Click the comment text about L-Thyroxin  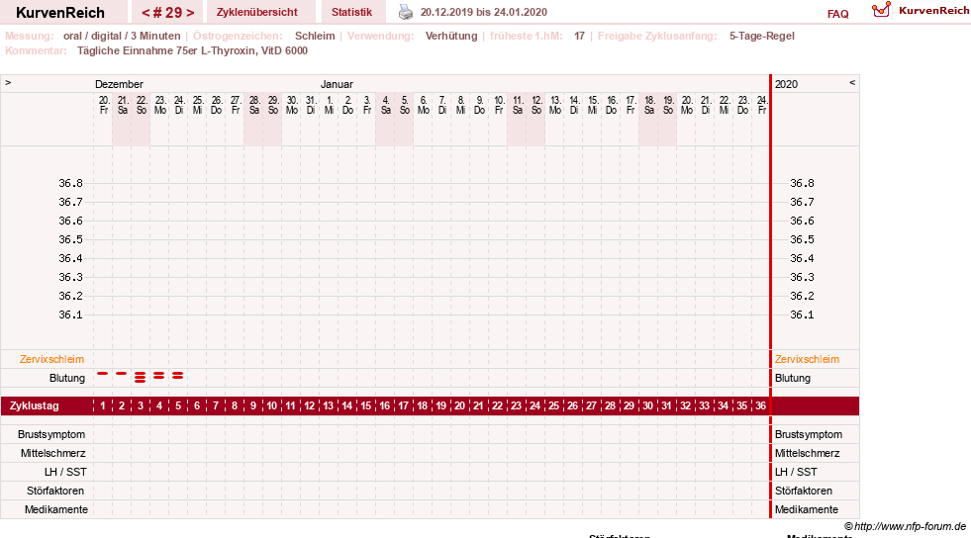click(192, 50)
